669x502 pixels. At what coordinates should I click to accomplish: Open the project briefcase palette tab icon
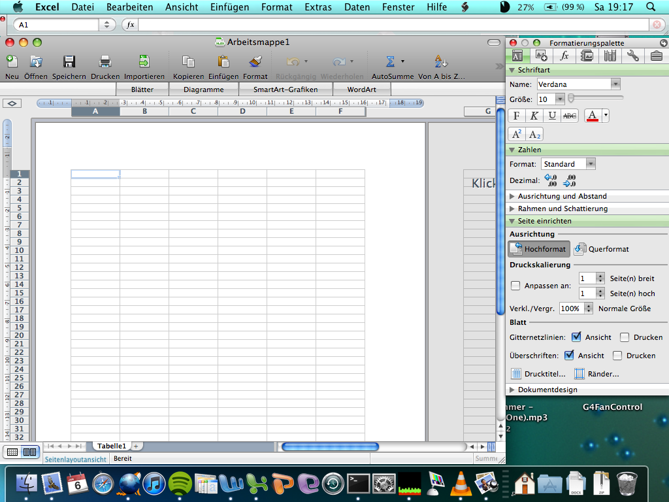tap(656, 56)
